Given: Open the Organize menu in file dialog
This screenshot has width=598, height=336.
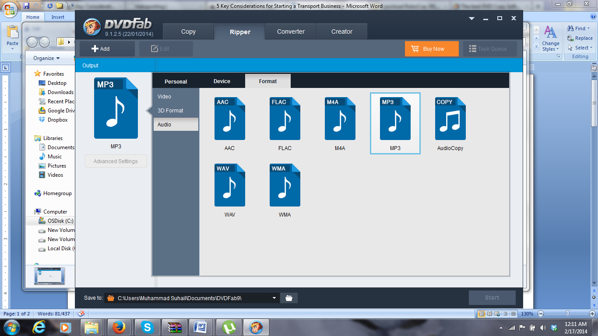Looking at the screenshot, I should (x=46, y=58).
